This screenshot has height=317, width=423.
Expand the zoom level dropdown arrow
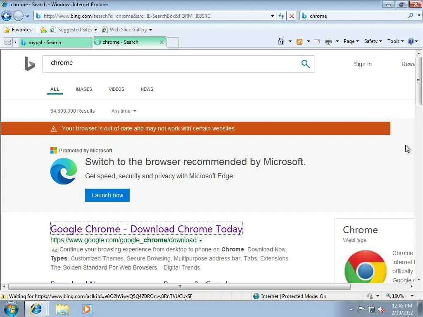click(x=412, y=296)
